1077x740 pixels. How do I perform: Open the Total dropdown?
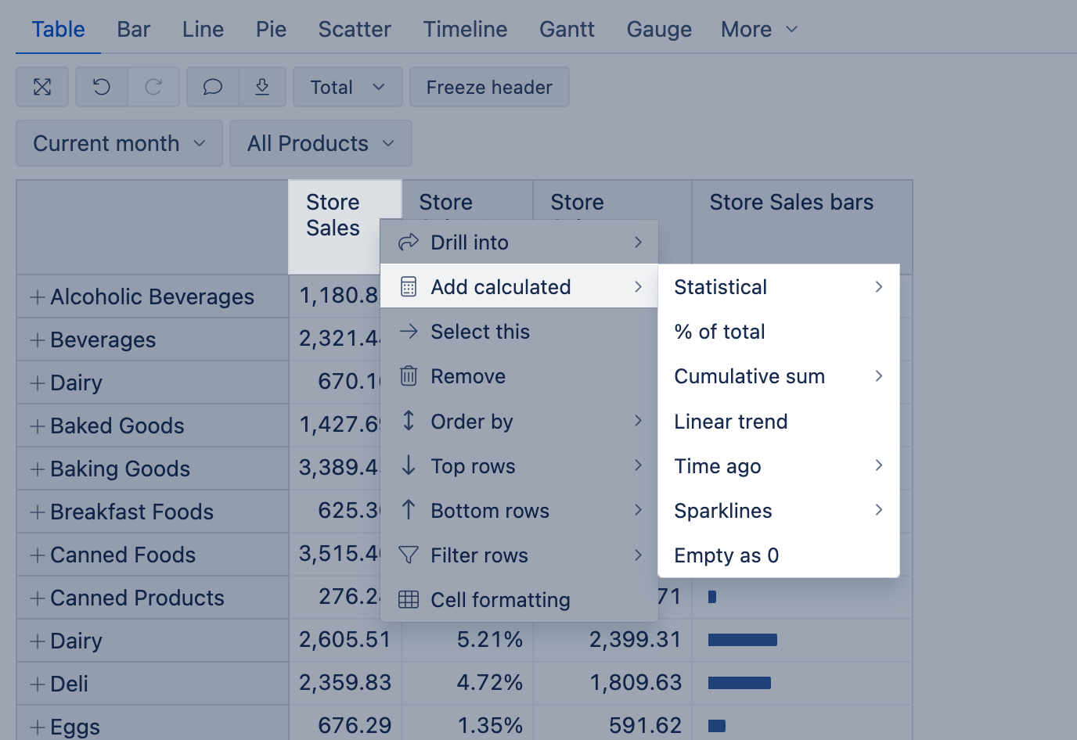click(x=347, y=87)
